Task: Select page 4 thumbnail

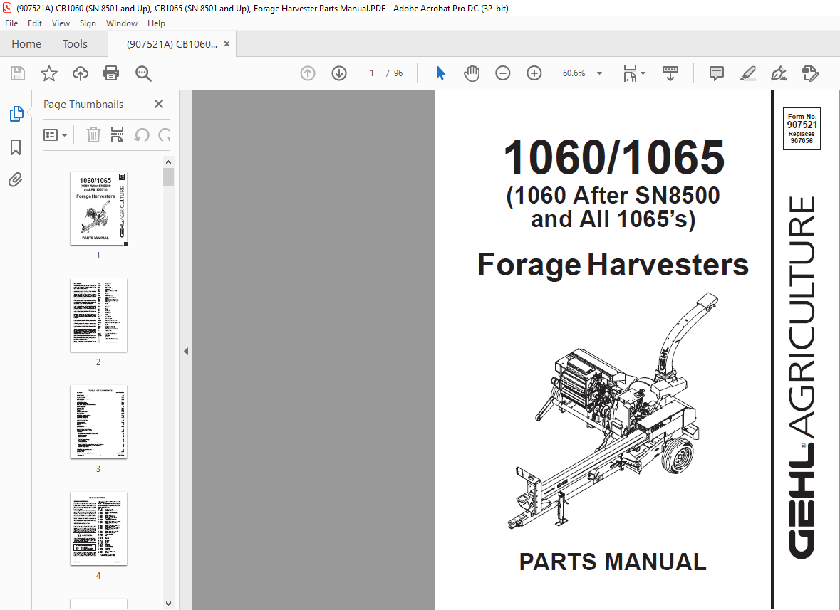Action: click(98, 529)
